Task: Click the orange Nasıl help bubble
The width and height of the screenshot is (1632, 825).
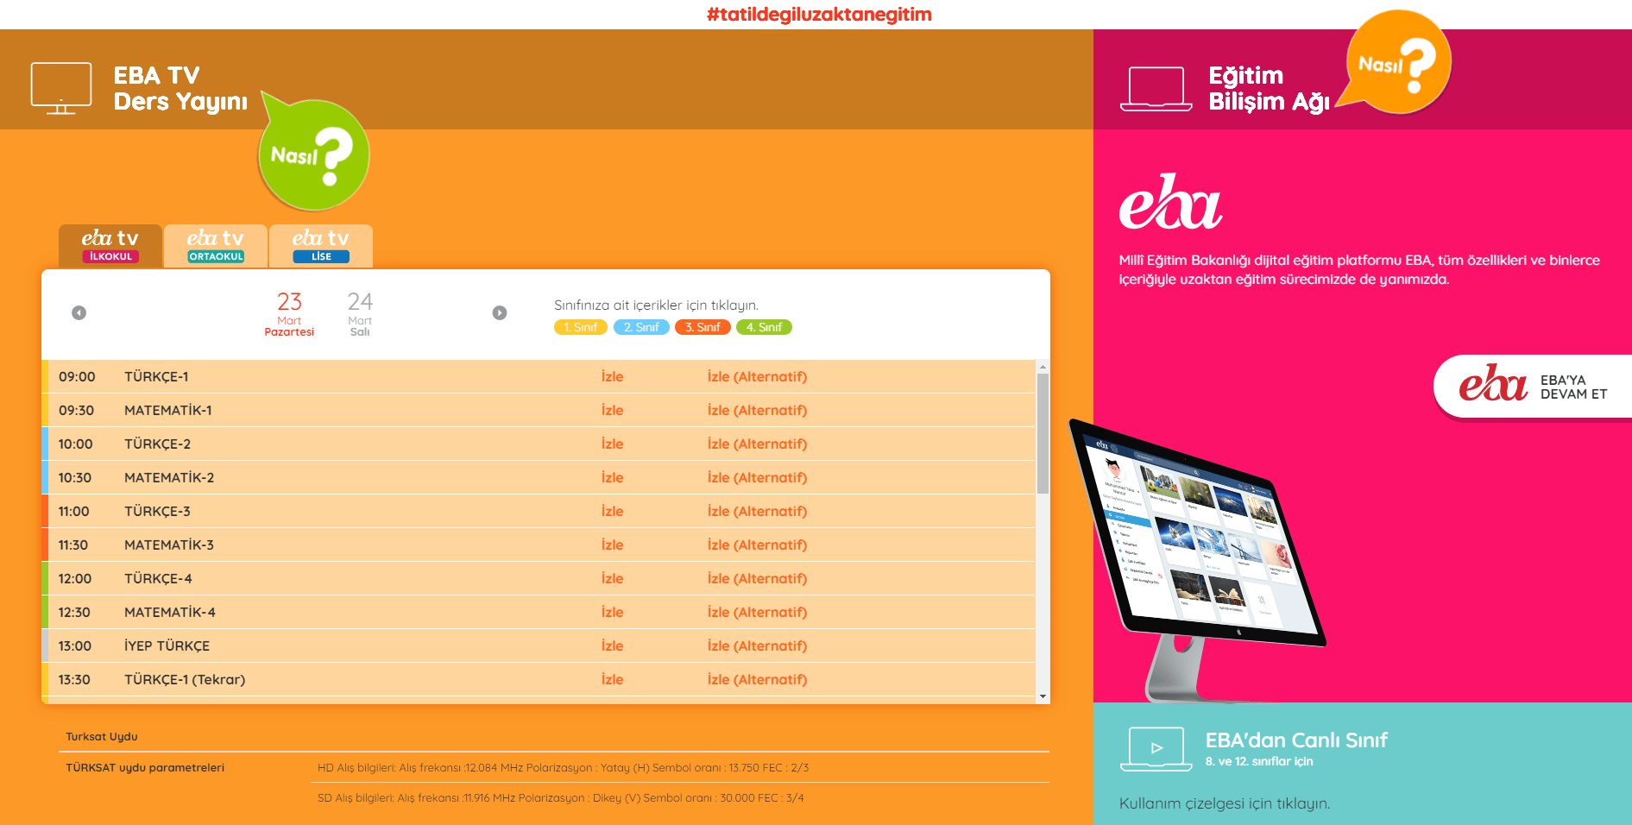Action: [x=1397, y=64]
